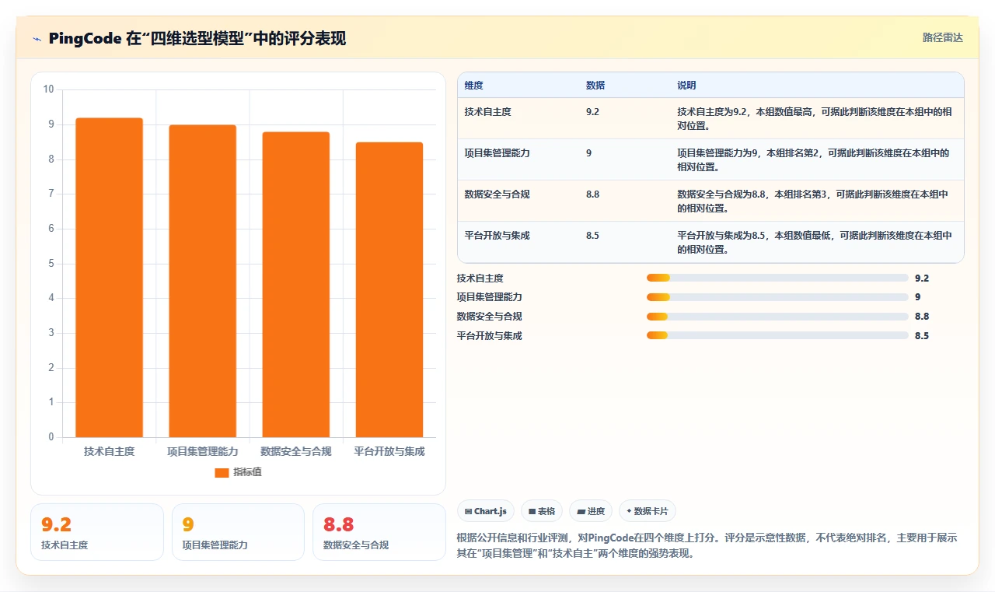The height and width of the screenshot is (592, 995).
Task: Click the 平台开放与集成 bar in chart
Action: 389,289
